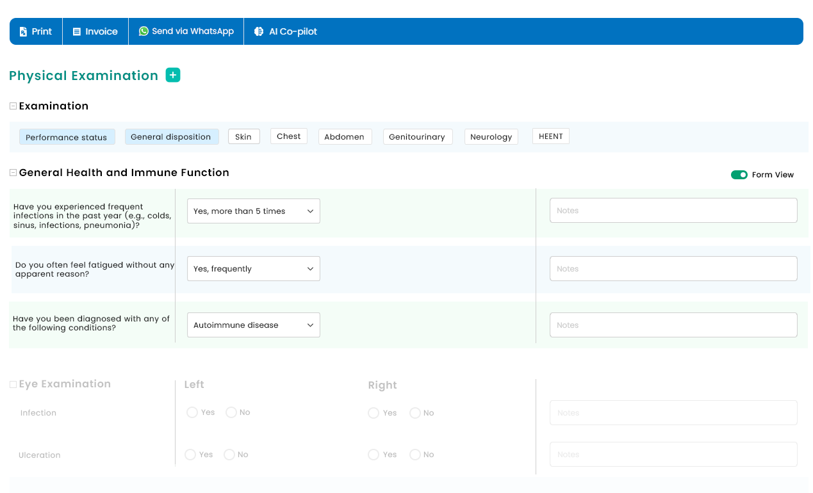This screenshot has height=493, width=813.
Task: Click the Left column header
Action: coord(194,385)
